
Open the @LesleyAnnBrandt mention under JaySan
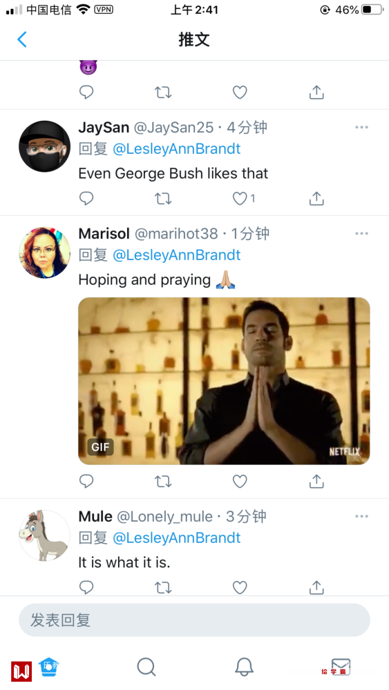click(x=177, y=149)
